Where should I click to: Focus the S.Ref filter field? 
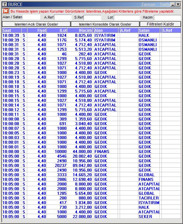coord(92,18)
